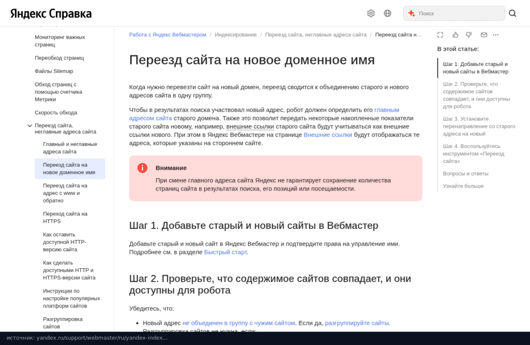Follow не объединен в группу с чужим сайтом link
This screenshot has width=530, height=345.
(239, 323)
